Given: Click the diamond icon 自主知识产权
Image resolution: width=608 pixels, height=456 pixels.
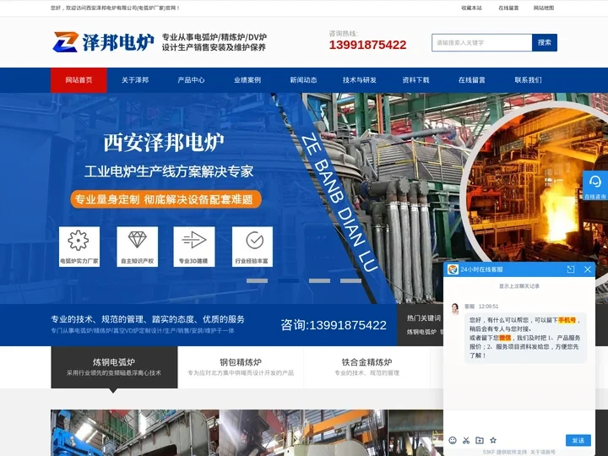Looking at the screenshot, I should click(x=138, y=247).
